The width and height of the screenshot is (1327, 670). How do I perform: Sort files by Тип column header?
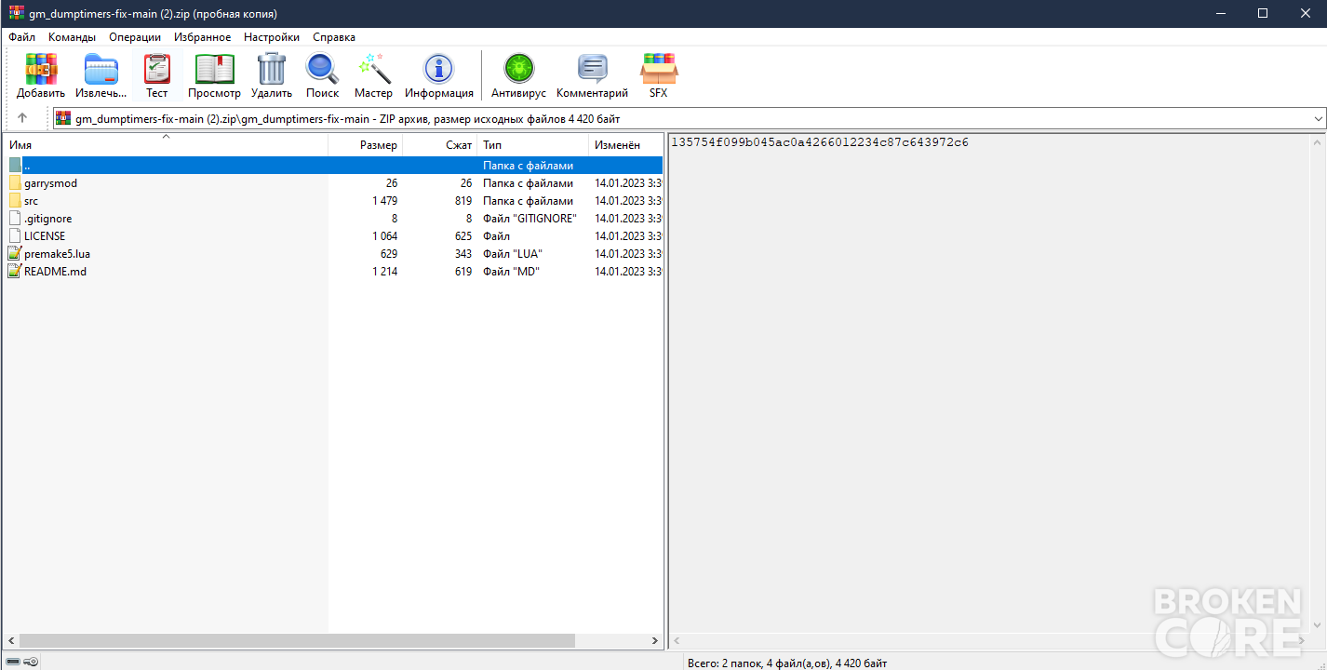coord(533,145)
